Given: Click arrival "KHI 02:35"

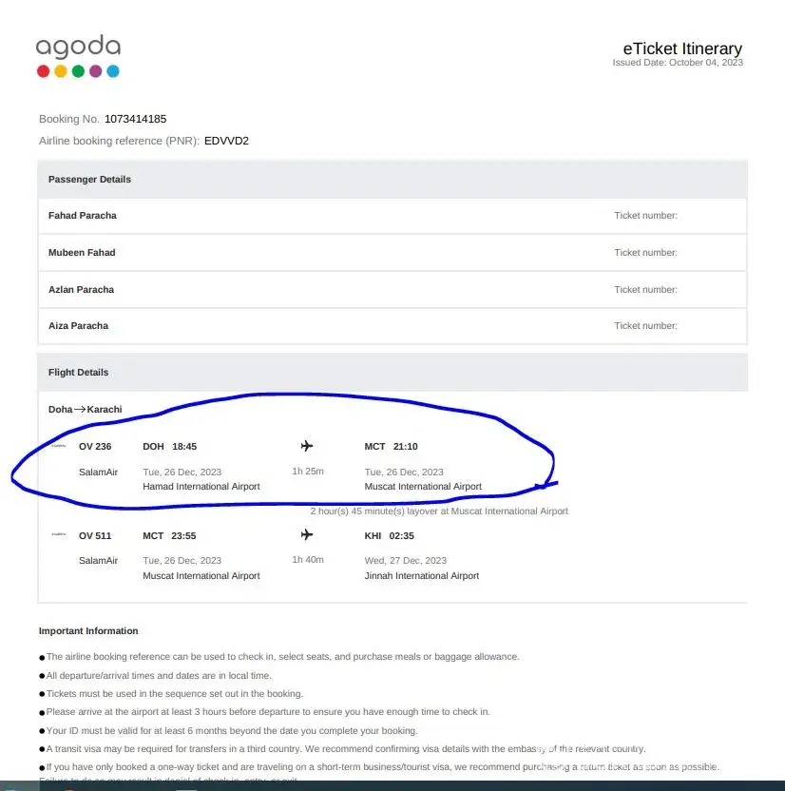Looking at the screenshot, I should click(x=390, y=536).
